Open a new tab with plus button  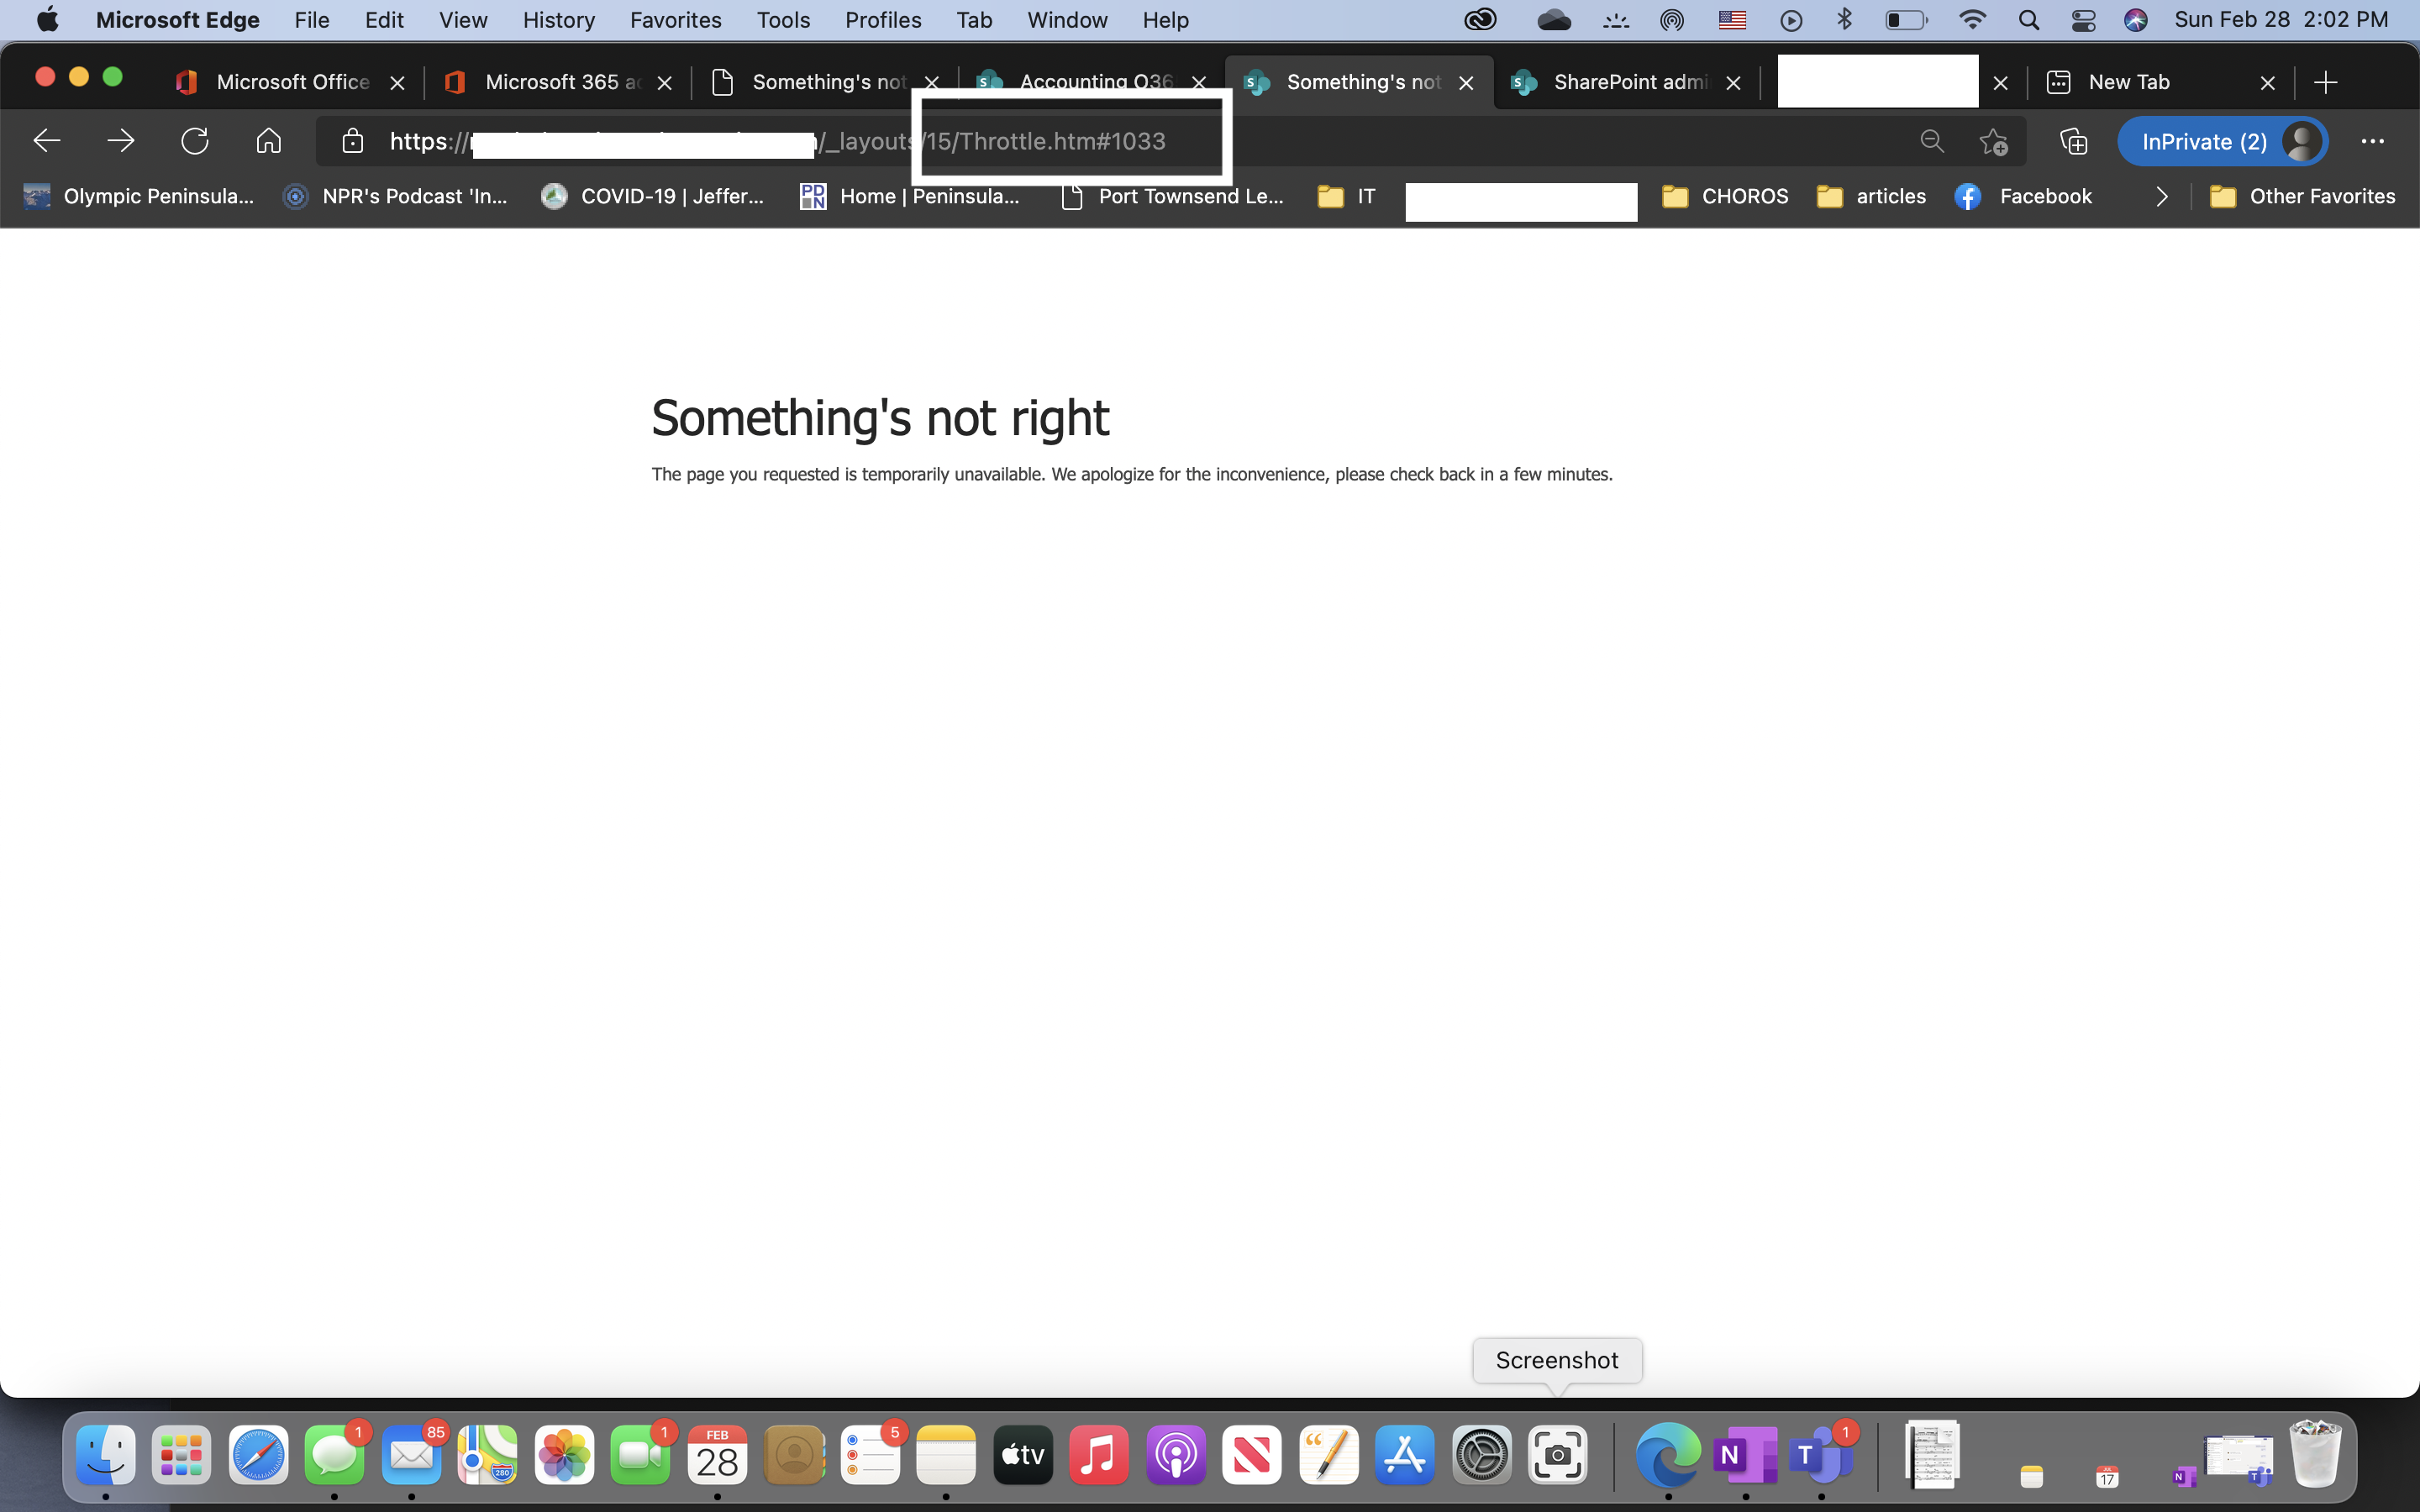[2326, 82]
